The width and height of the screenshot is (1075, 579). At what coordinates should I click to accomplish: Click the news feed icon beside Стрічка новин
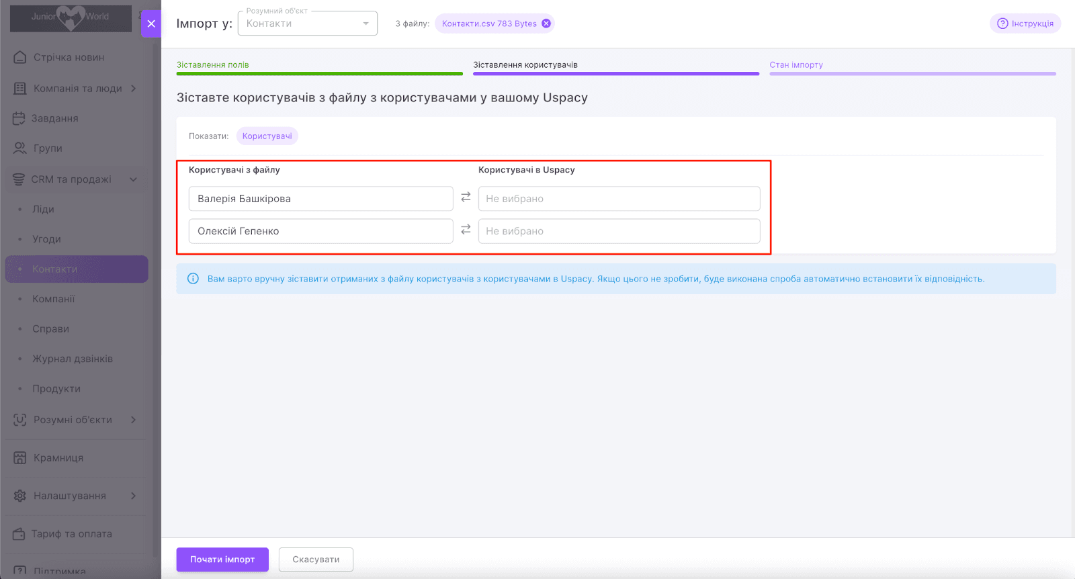click(20, 57)
